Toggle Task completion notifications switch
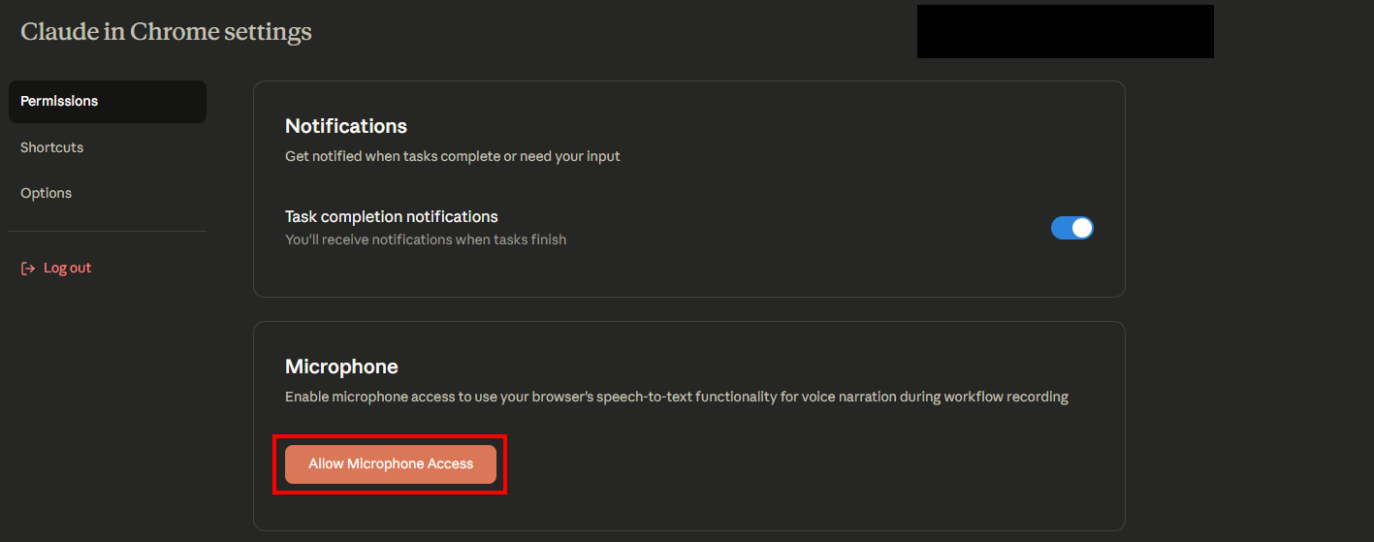This screenshot has width=1374, height=542. click(x=1072, y=228)
